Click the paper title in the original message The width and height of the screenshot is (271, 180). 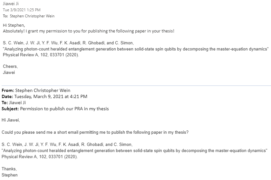pos(134,151)
